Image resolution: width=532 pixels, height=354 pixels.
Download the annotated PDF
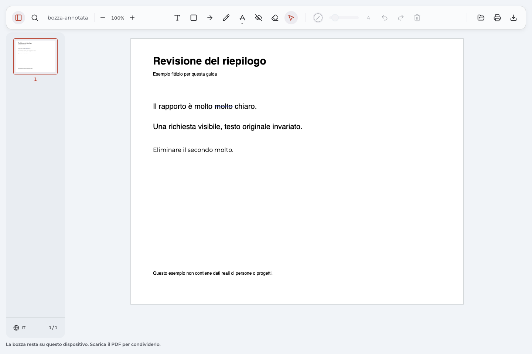pos(514,18)
